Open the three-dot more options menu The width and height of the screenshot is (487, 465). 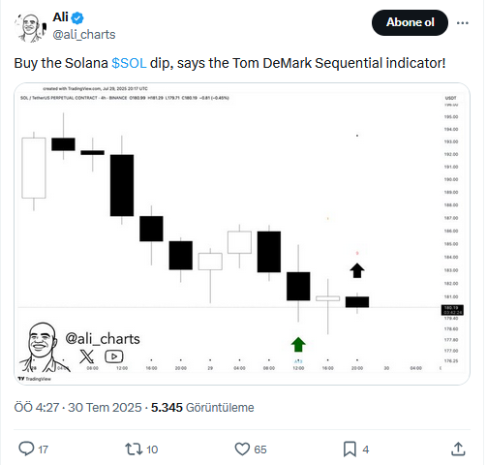pos(462,23)
